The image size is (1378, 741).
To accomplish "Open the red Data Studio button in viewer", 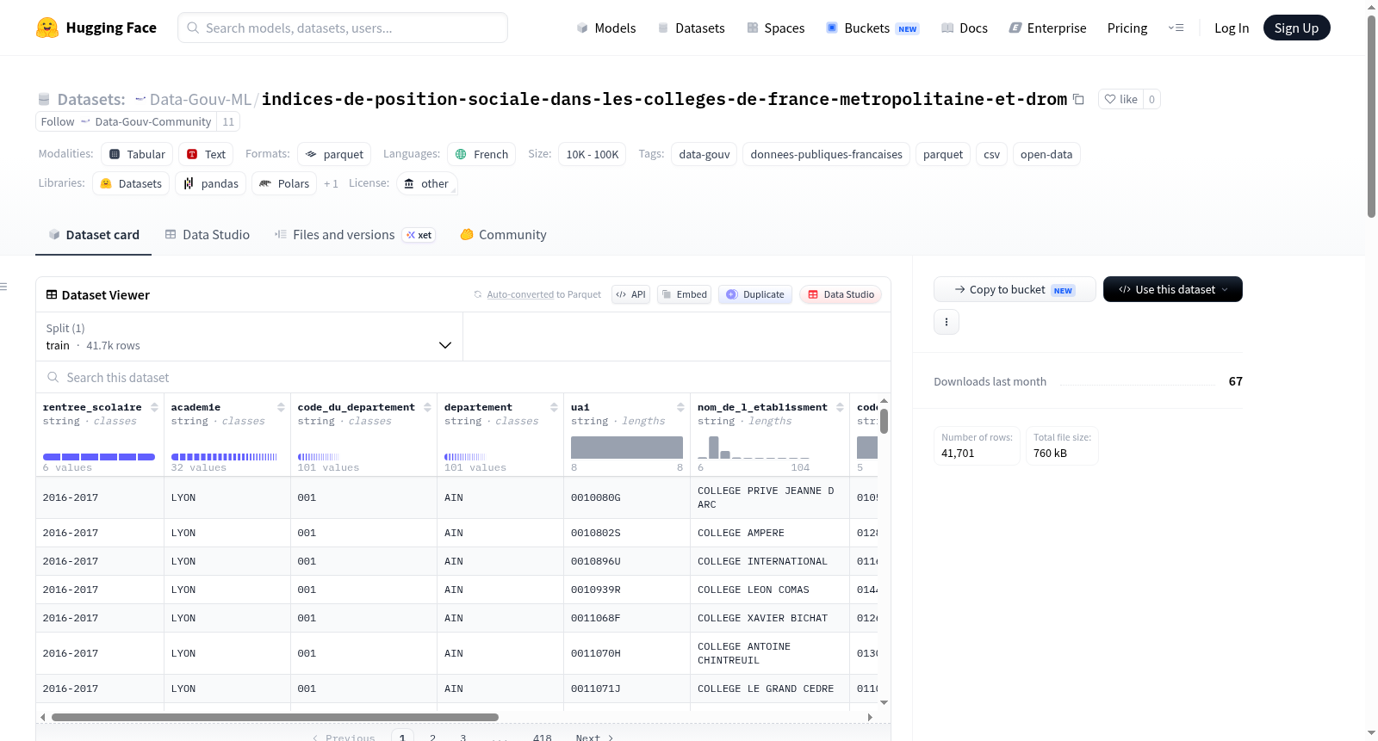I will 841,294.
